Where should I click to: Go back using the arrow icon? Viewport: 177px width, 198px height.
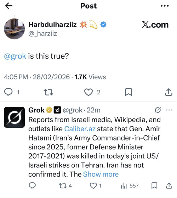point(9,6)
